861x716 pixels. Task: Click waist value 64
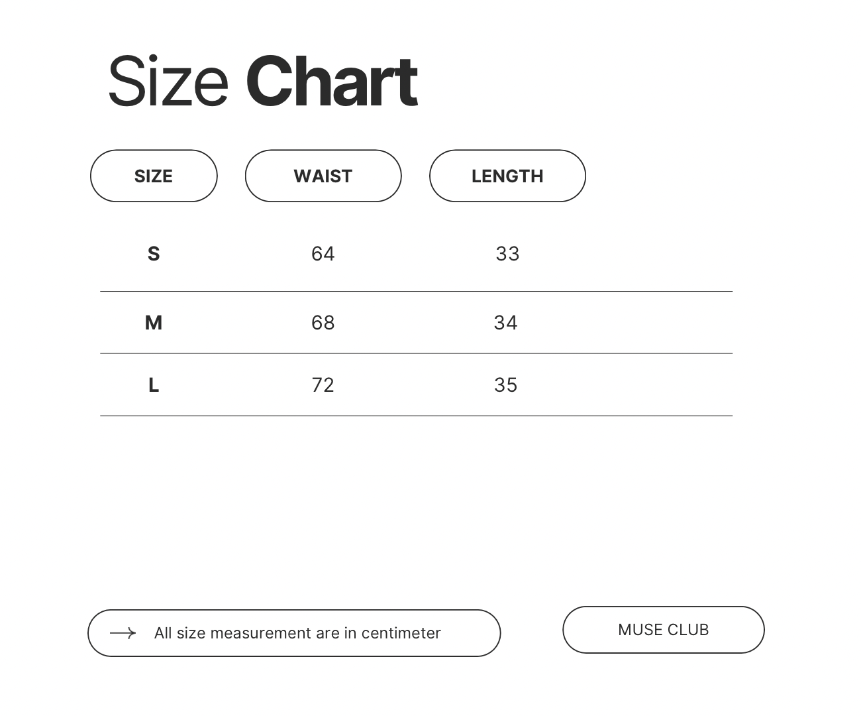[323, 254]
